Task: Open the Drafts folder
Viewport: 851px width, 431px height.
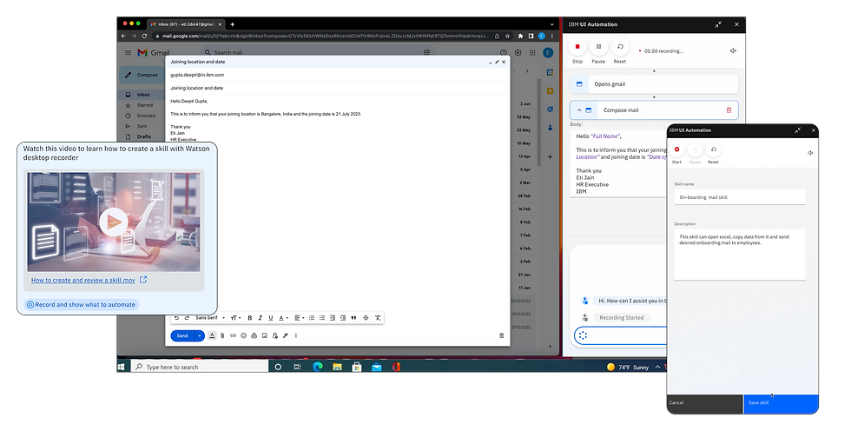Action: click(142, 136)
